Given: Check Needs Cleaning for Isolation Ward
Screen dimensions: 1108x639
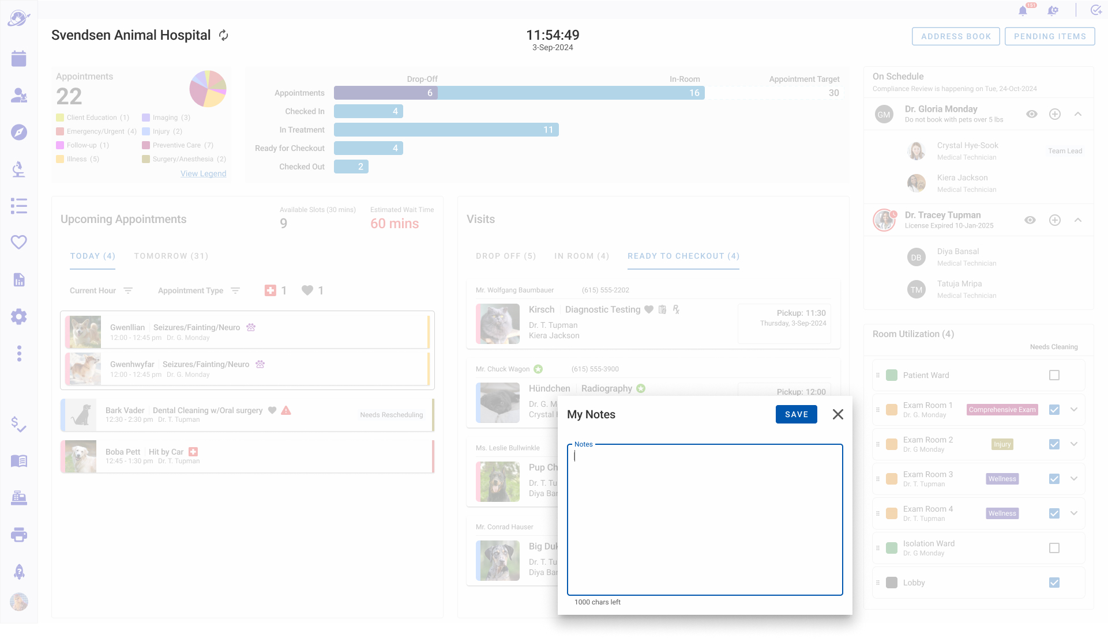Looking at the screenshot, I should point(1054,548).
